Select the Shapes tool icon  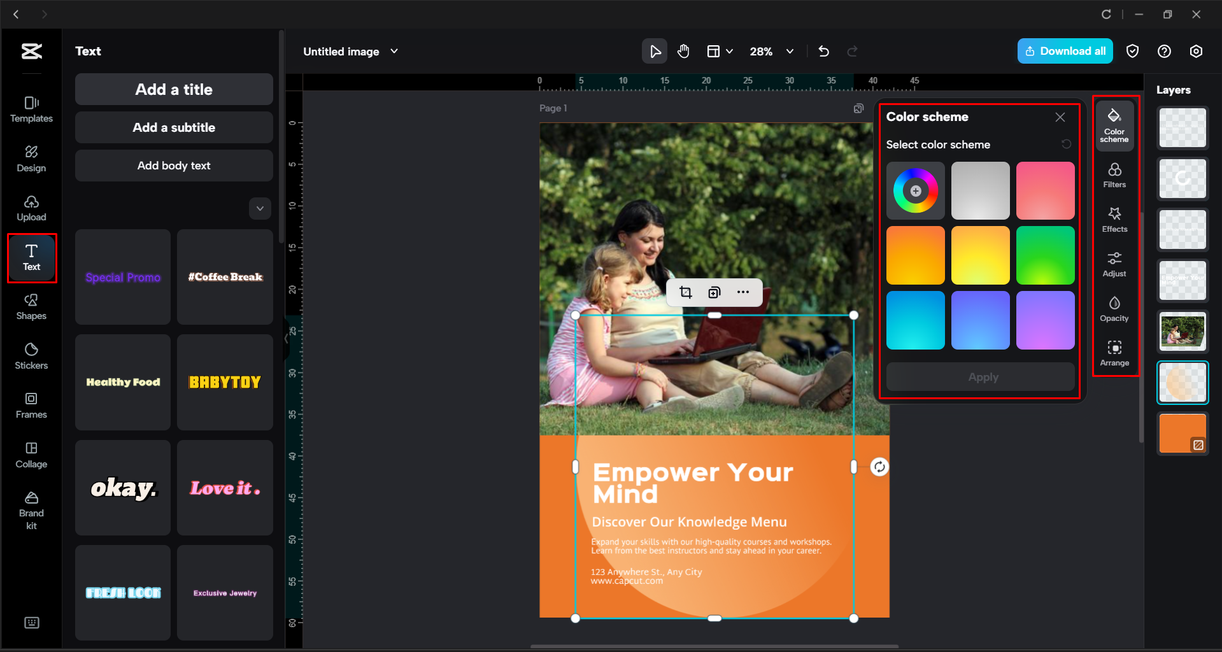[x=31, y=307]
